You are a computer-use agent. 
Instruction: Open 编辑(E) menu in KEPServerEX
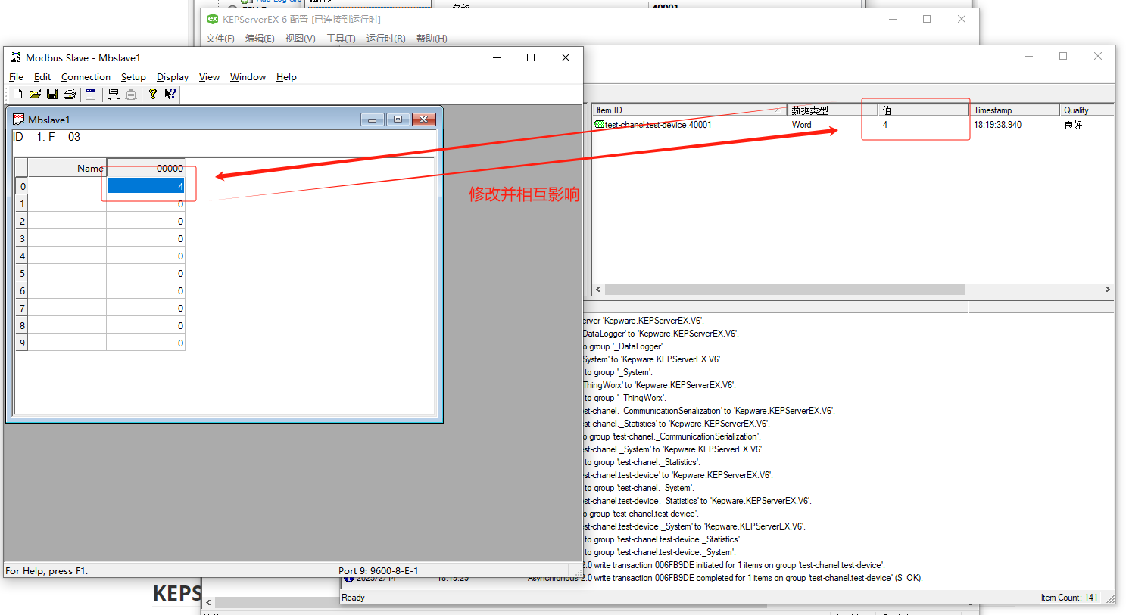[x=260, y=39]
